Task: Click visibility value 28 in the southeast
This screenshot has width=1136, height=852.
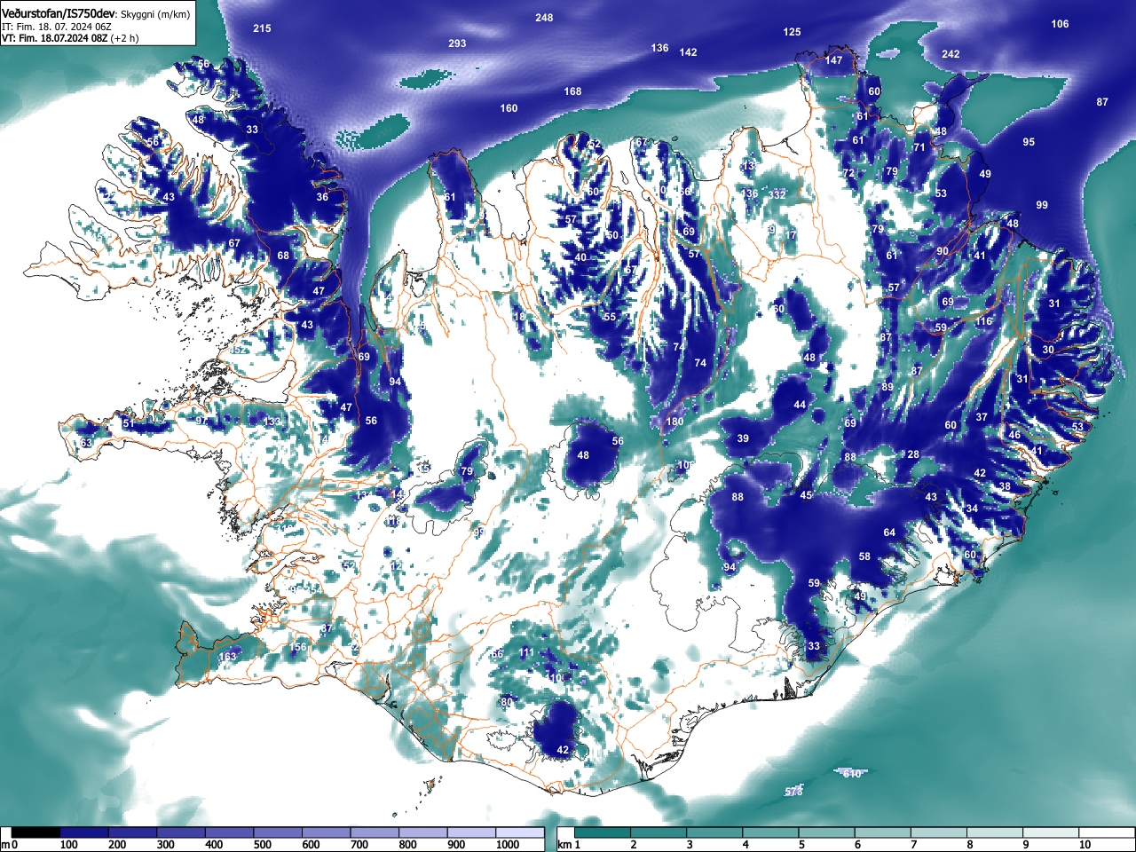Action: tap(913, 454)
